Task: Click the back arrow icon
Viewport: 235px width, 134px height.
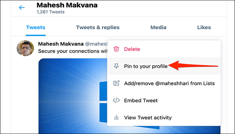Action: (22, 8)
